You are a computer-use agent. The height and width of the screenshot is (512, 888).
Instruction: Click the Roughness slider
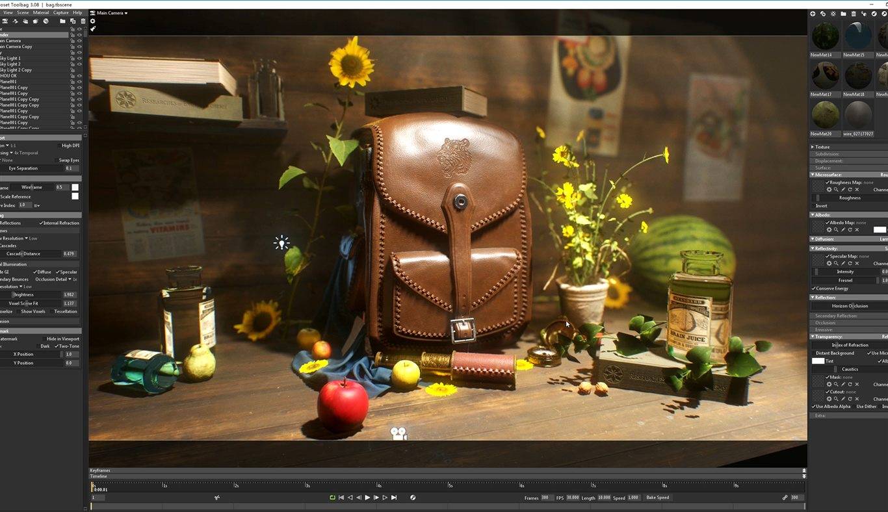850,198
